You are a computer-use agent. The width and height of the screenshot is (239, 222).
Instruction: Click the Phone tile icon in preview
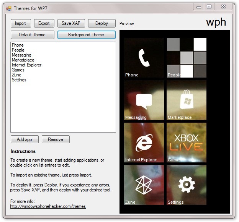click(x=144, y=58)
